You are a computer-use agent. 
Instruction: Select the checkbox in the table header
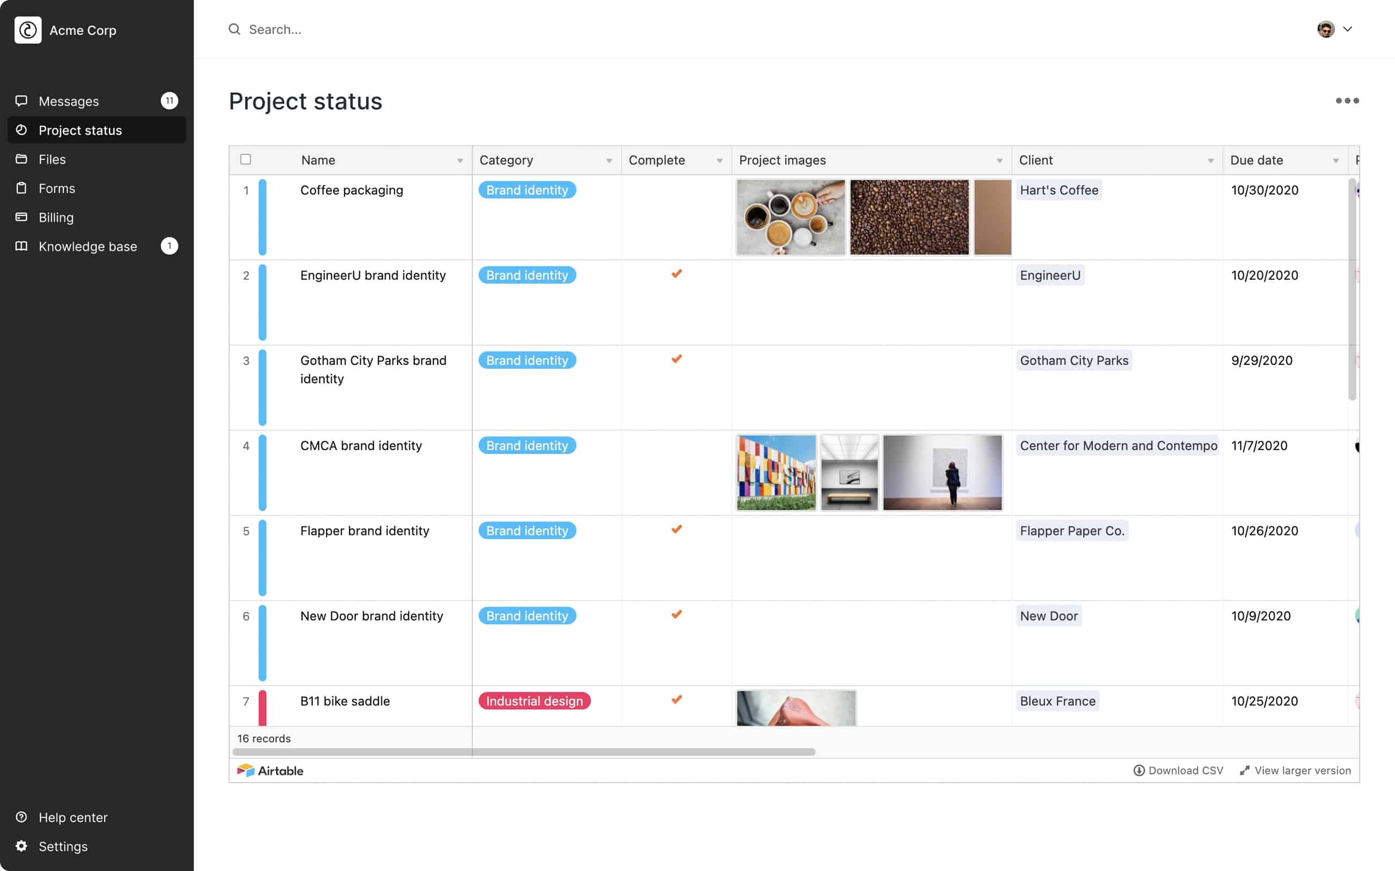pyautogui.click(x=246, y=160)
